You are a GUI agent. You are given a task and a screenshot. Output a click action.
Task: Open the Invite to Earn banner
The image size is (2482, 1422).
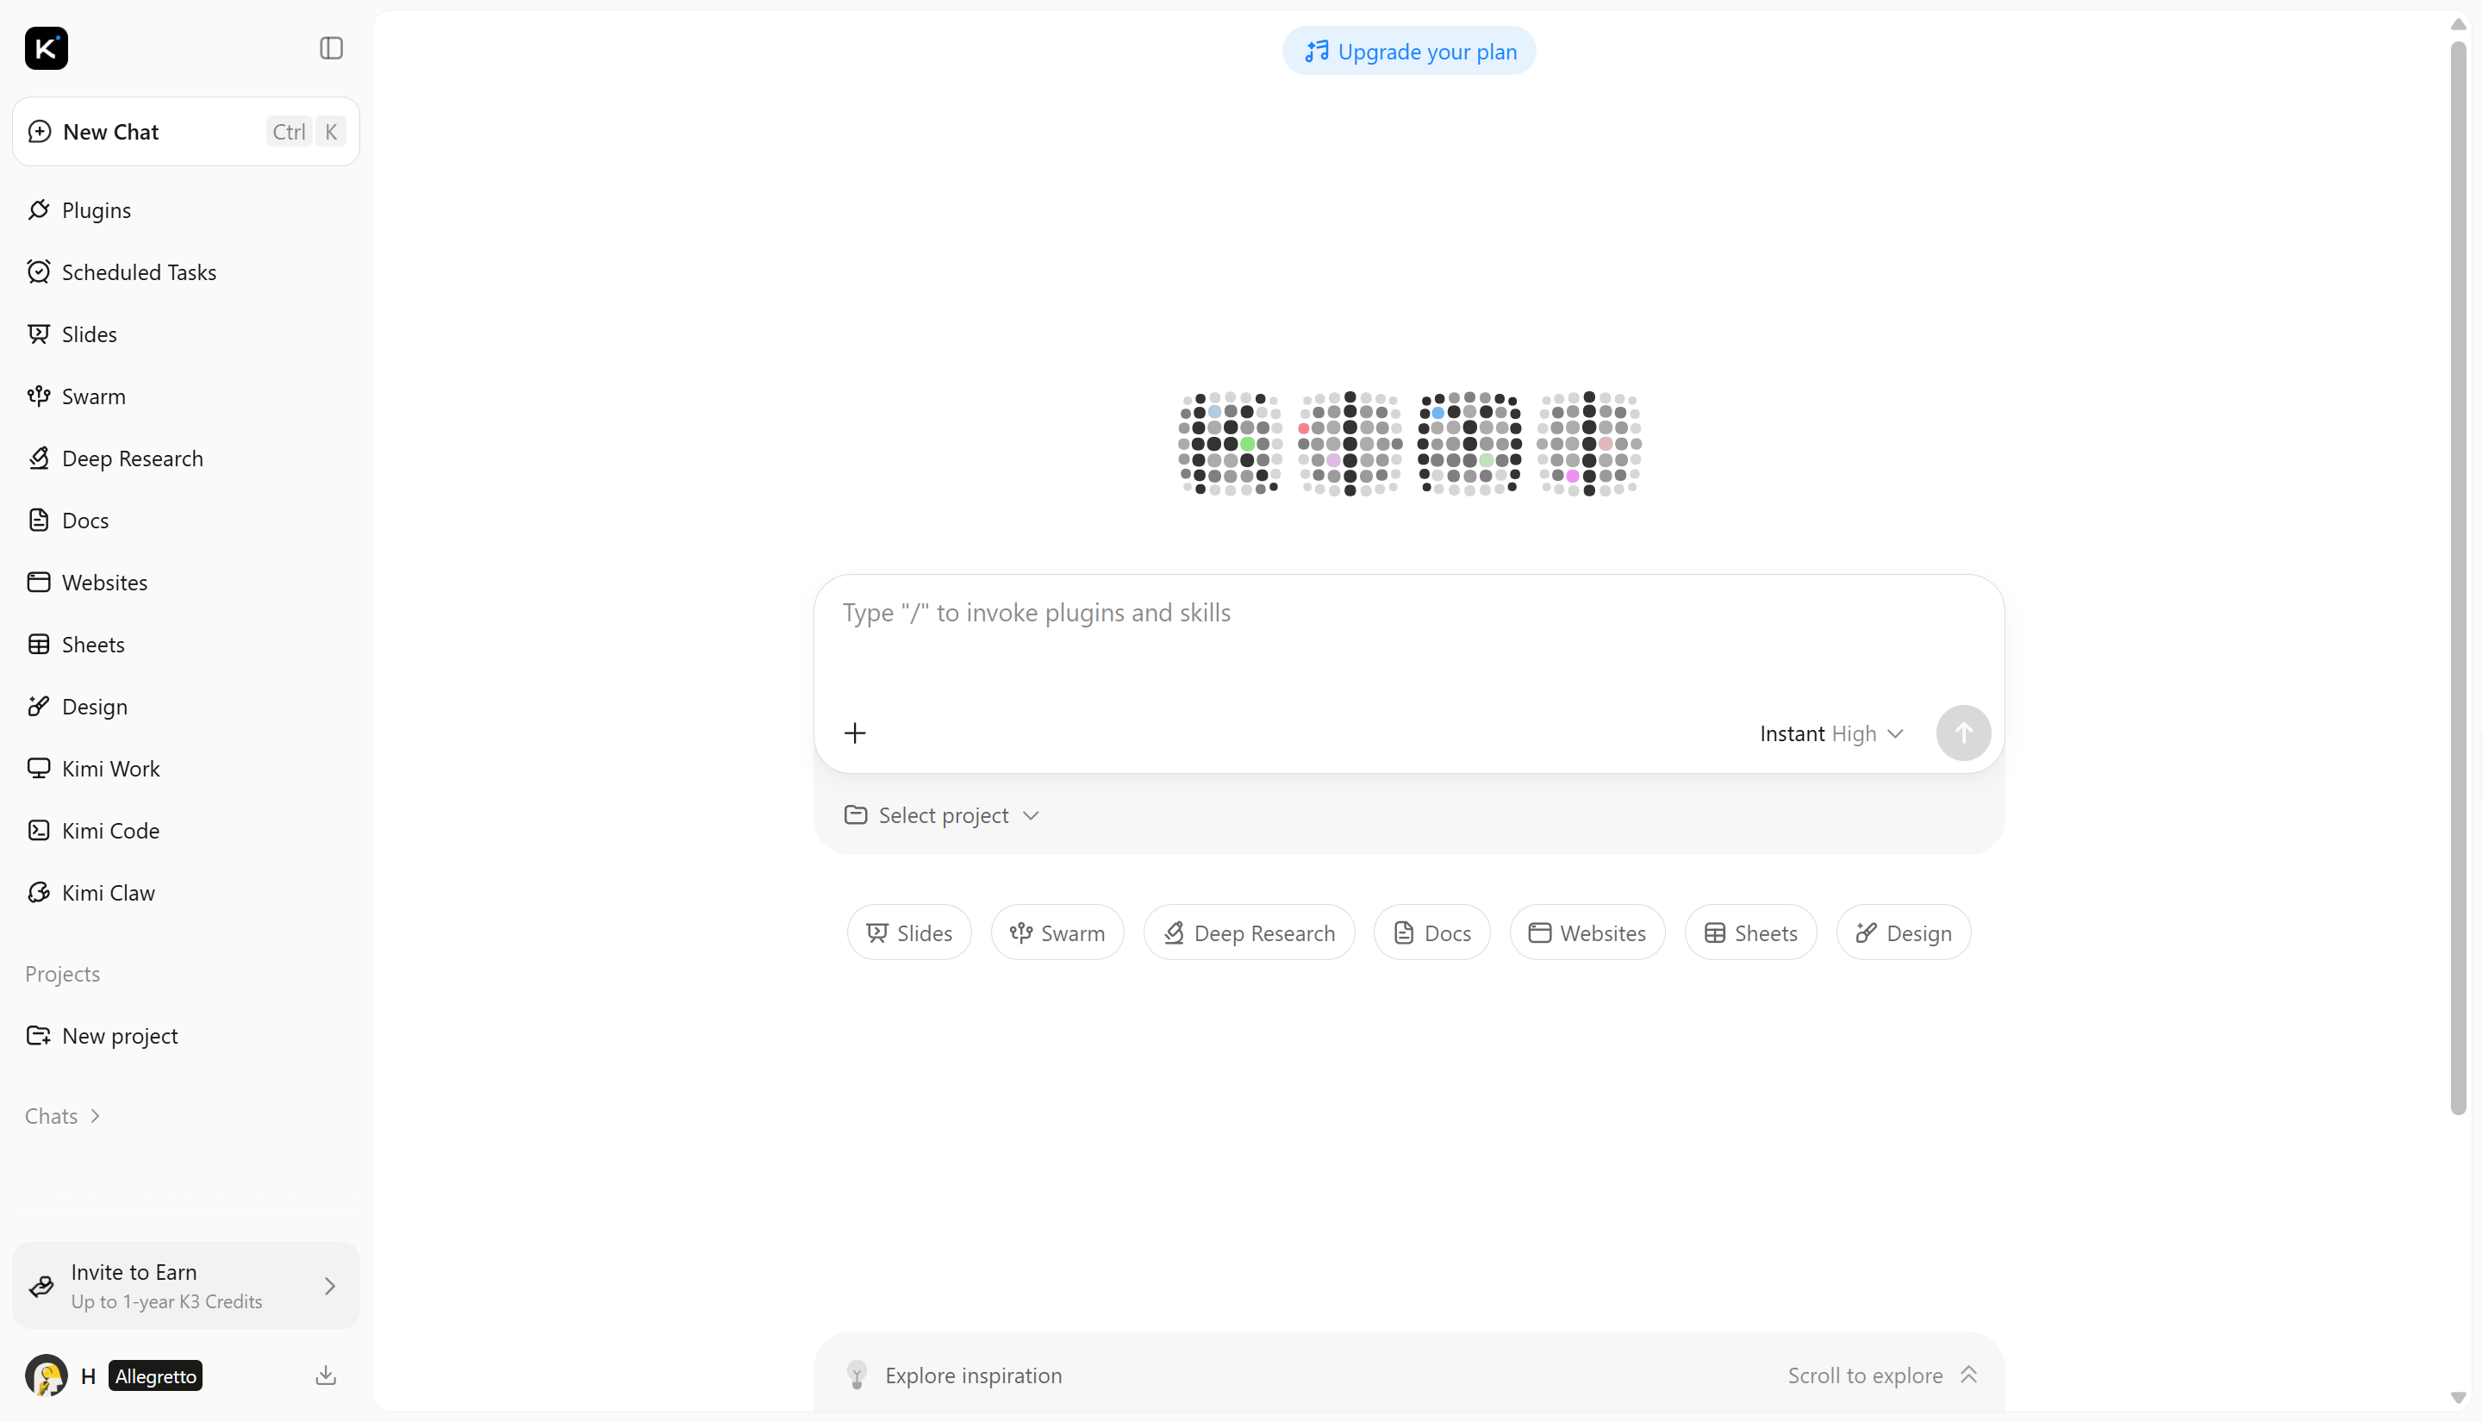(x=185, y=1285)
